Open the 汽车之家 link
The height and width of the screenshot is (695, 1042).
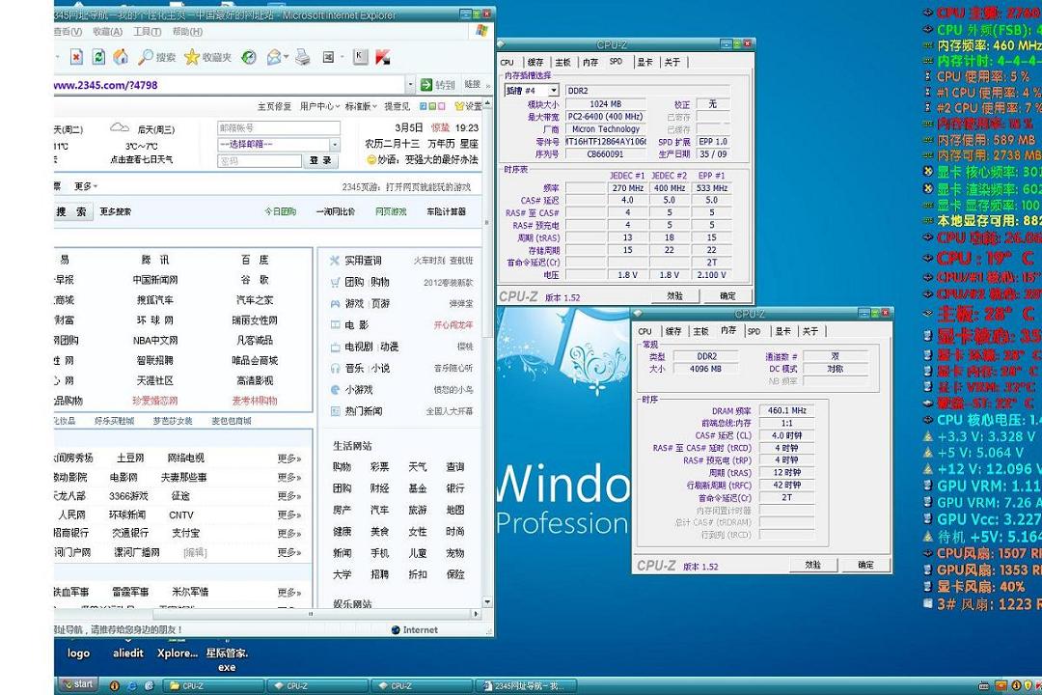(x=255, y=300)
